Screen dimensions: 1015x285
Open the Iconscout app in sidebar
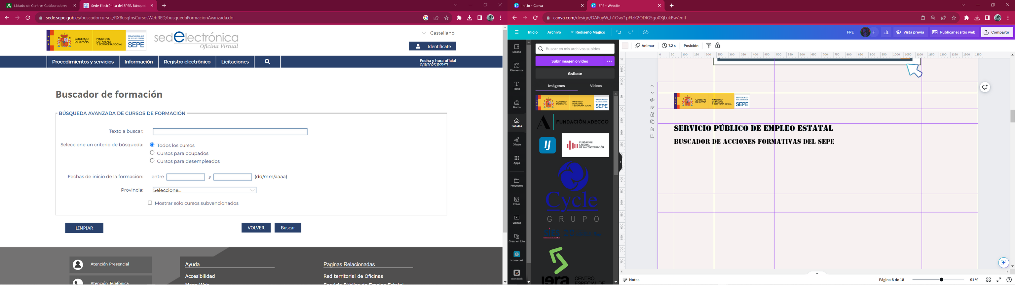[x=516, y=256]
